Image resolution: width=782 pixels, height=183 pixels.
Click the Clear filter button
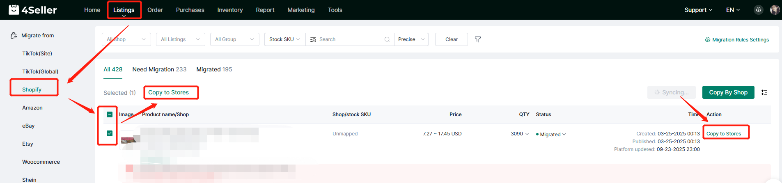coord(451,39)
